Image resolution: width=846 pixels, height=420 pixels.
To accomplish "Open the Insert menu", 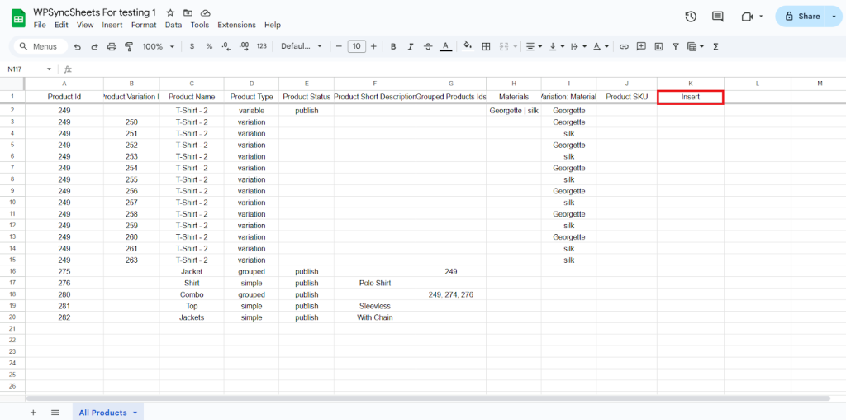I will [x=112, y=25].
